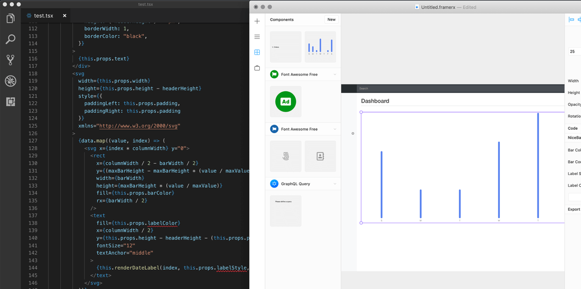
Task: Open the Search view in VS Code
Action: click(10, 39)
